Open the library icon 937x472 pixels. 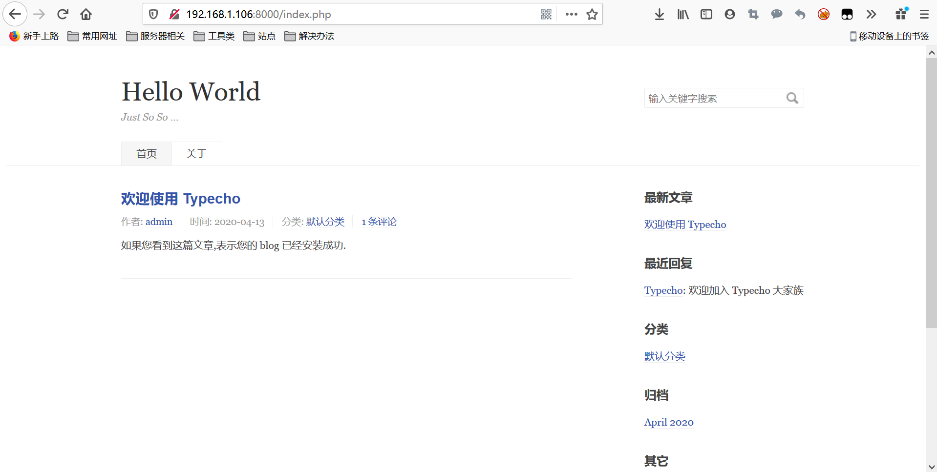[x=683, y=14]
